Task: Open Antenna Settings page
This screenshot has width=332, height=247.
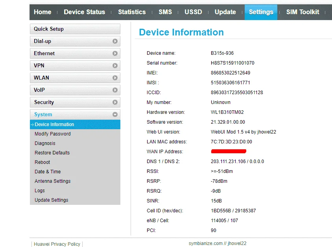Action: click(52, 181)
